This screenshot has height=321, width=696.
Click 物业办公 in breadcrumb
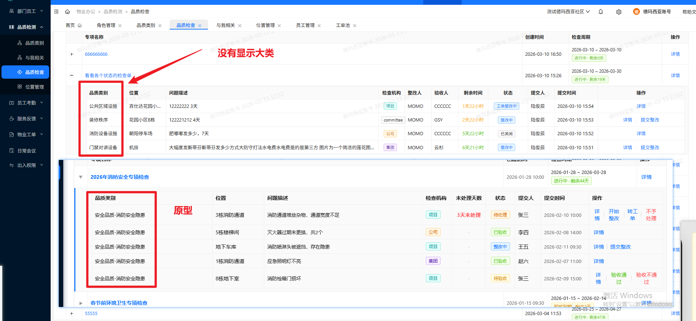point(86,12)
